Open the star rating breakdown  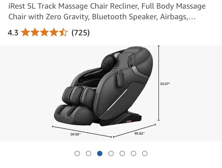click(44, 32)
